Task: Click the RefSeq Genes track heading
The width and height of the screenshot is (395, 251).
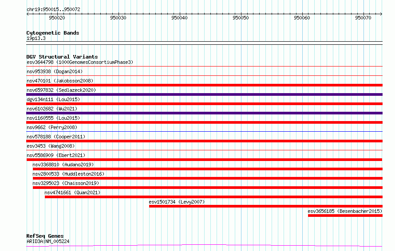Action: 45,236
